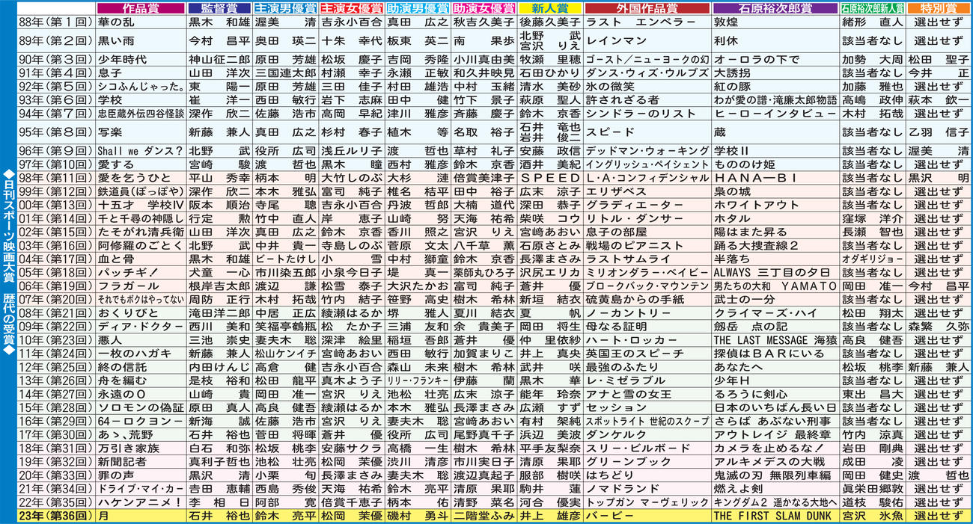Select the film title ドライブ・マイ・カー
Image resolution: width=973 pixels, height=524 pixels.
coord(140,488)
